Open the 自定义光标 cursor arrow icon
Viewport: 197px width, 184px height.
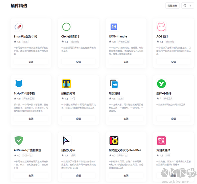coord(66,141)
